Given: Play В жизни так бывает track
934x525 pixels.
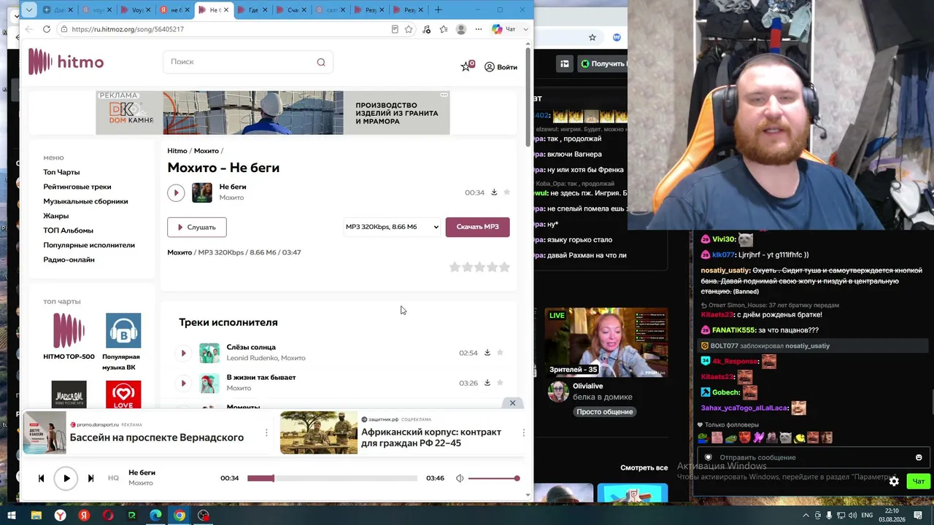Looking at the screenshot, I should 183,383.
